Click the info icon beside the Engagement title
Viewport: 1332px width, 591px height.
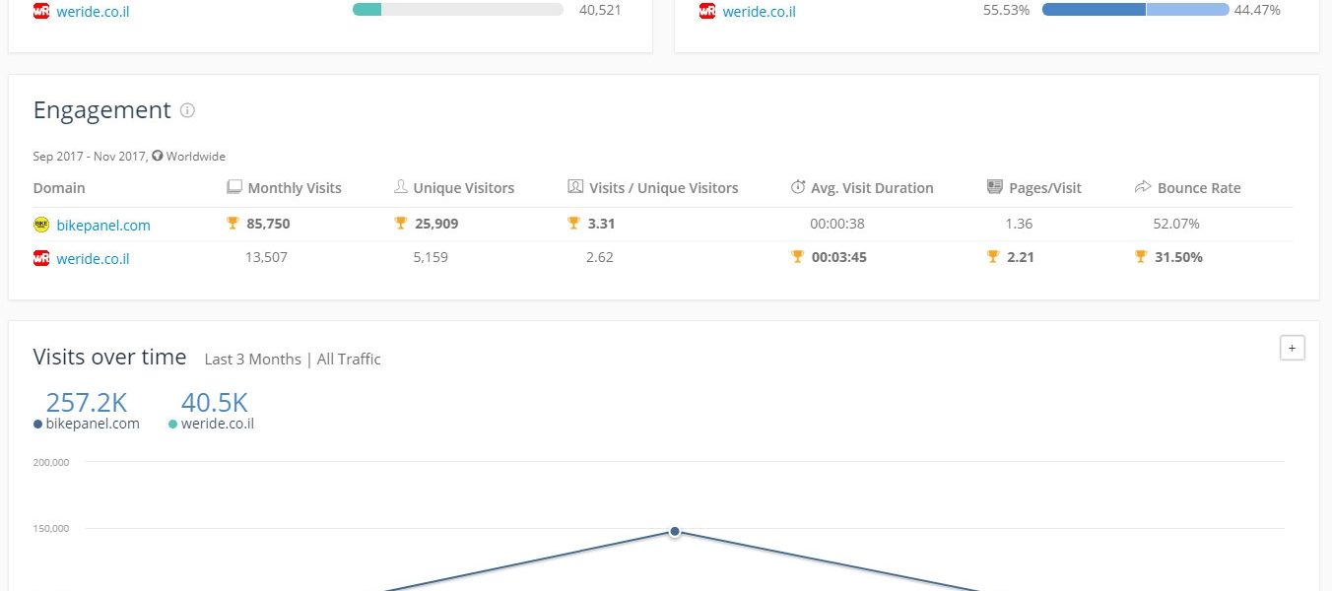pyautogui.click(x=187, y=110)
